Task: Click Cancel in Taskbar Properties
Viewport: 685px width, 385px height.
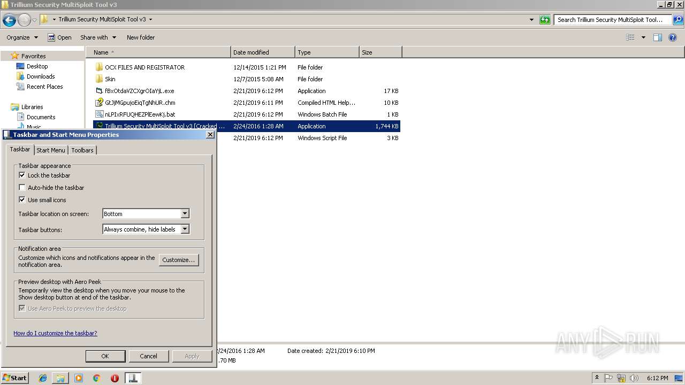Action: (148, 356)
